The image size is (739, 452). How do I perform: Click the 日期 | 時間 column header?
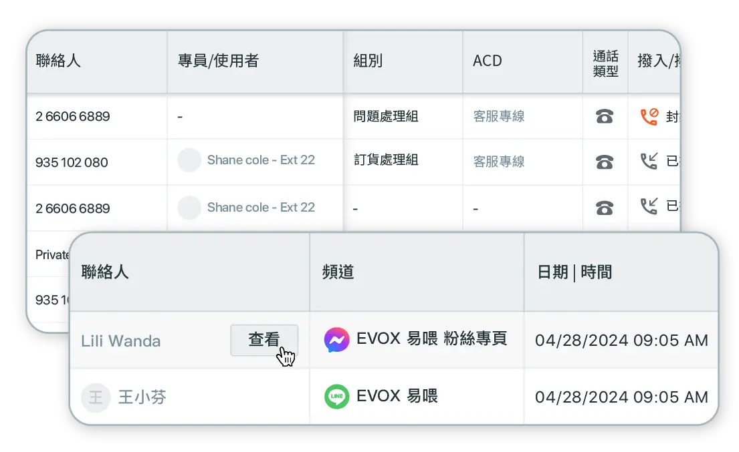coord(575,272)
